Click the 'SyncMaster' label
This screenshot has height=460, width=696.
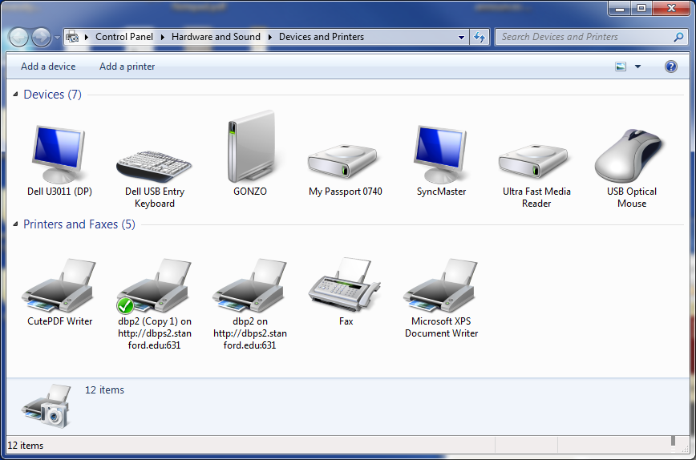pos(441,192)
